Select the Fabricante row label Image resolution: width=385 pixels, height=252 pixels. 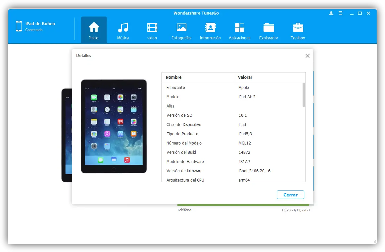[x=176, y=88]
